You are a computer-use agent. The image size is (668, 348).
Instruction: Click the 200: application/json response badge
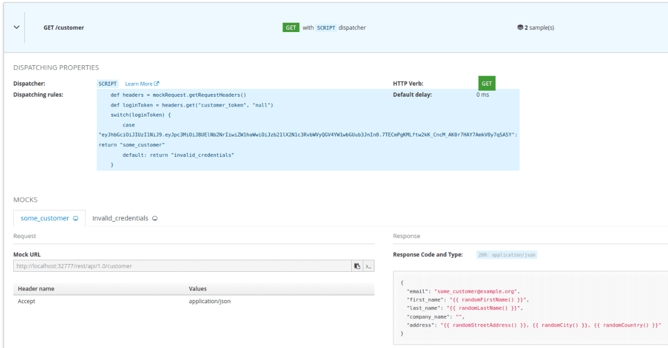[x=506, y=255]
